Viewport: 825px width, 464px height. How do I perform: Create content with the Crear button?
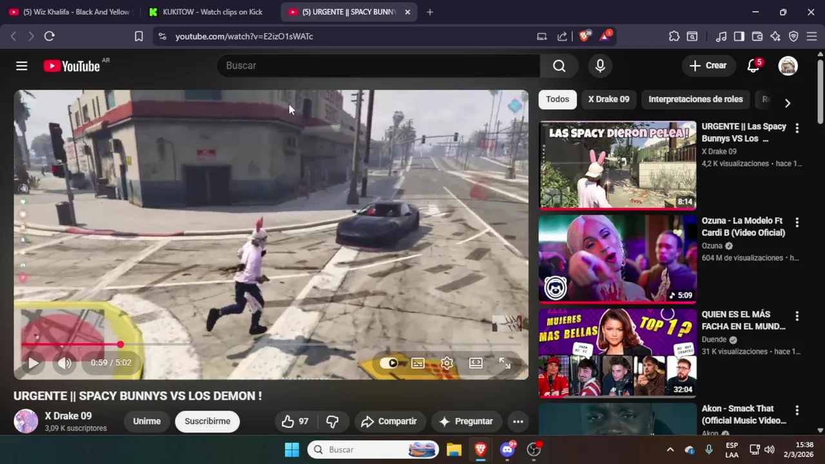click(708, 66)
